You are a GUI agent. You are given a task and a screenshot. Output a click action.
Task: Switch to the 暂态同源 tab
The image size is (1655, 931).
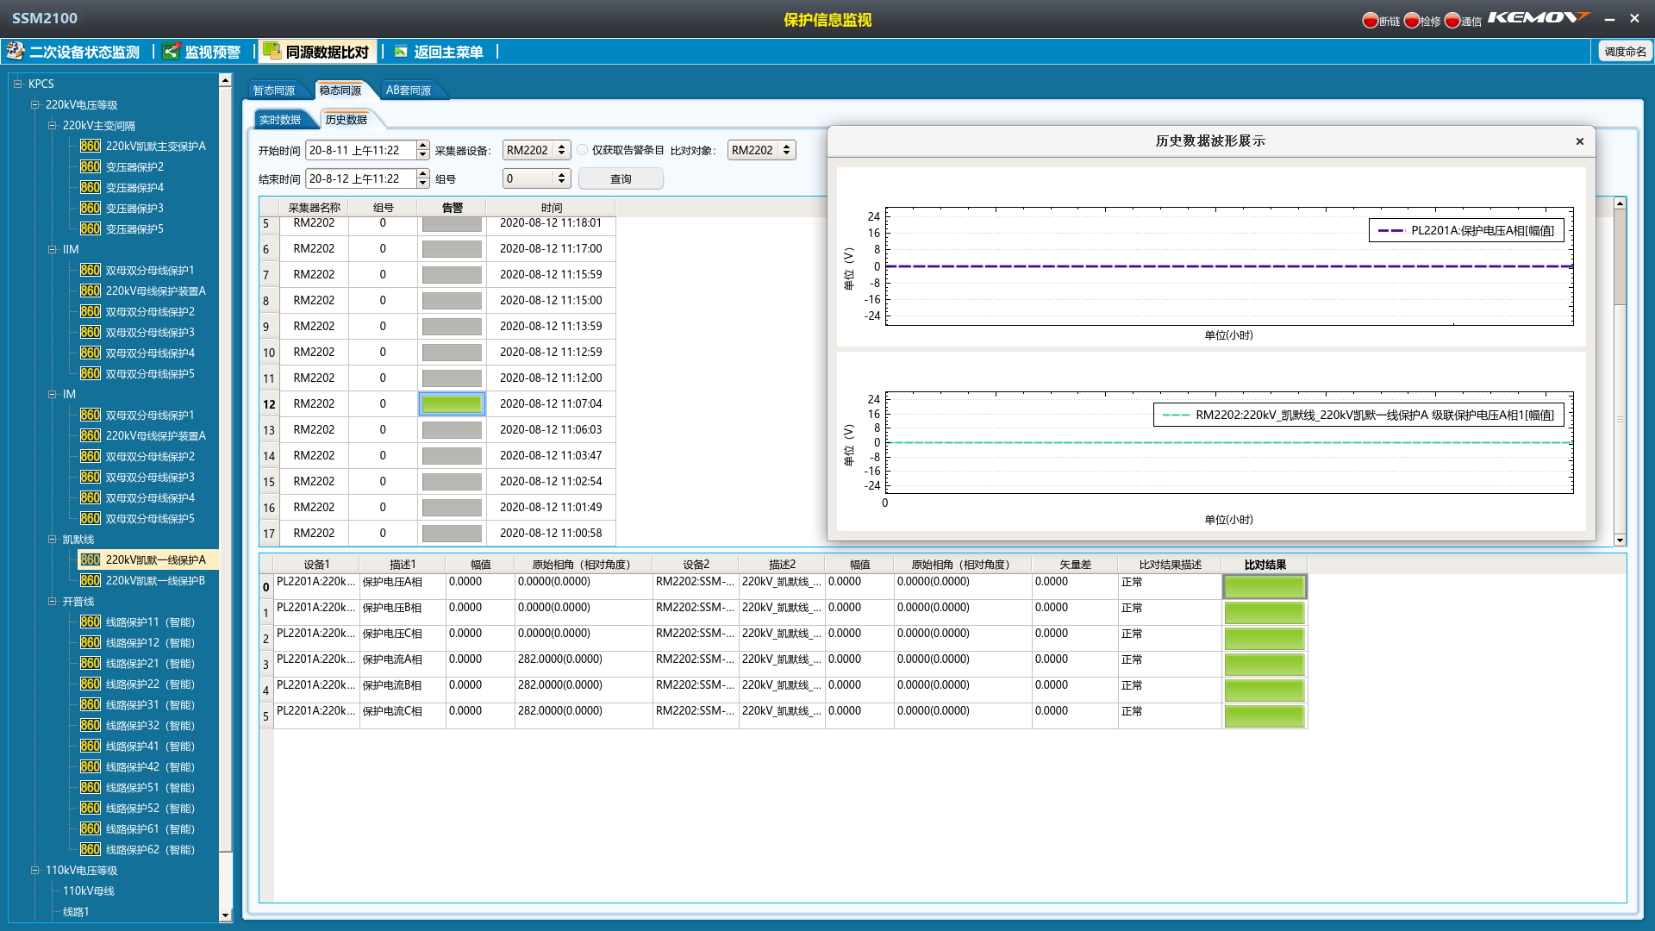[x=274, y=91]
